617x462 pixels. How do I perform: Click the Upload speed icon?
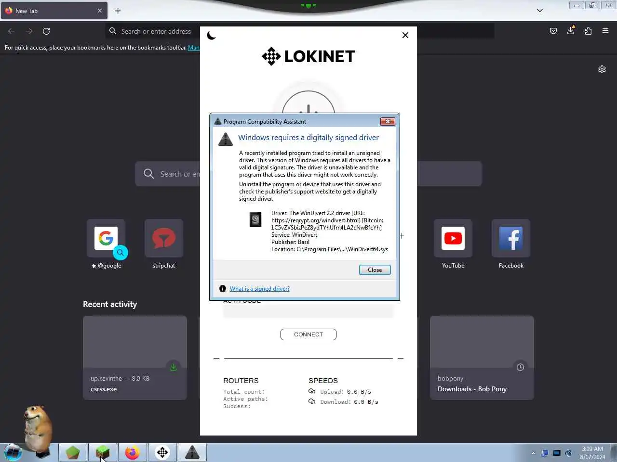pos(312,392)
